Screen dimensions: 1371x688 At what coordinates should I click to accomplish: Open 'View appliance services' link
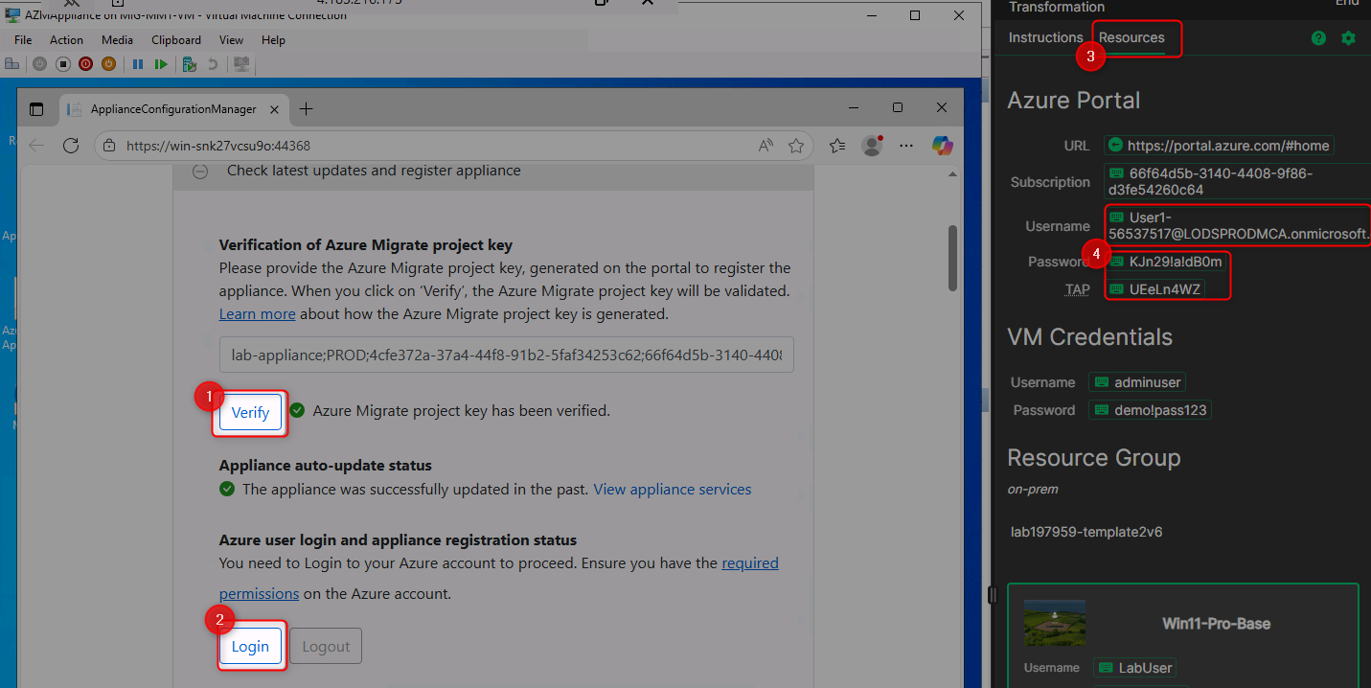coord(673,489)
